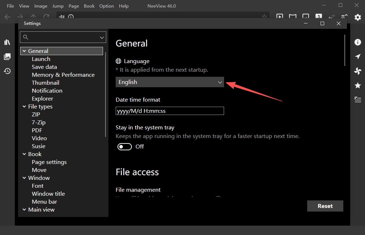
Task: Maximize the Settings dialog window
Action: [322, 23]
